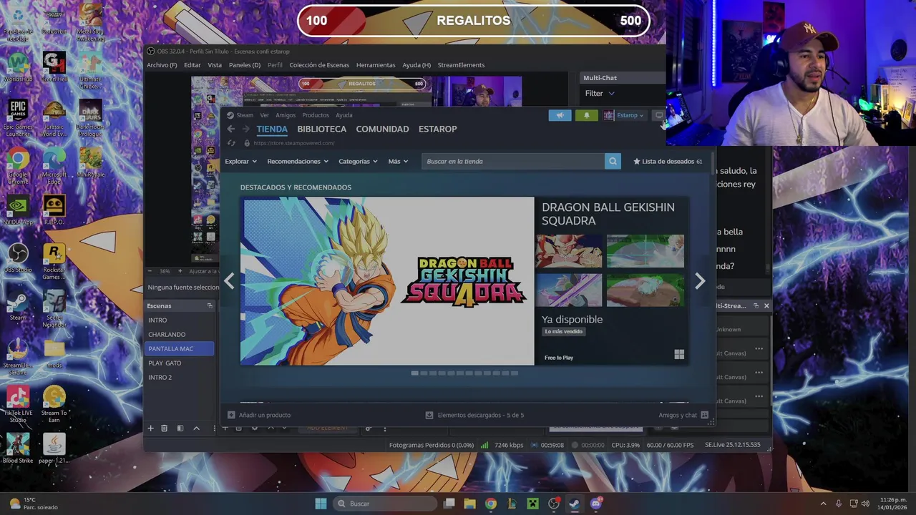The height and width of the screenshot is (515, 916).
Task: Click the Steam forward navigation arrow
Action: (245, 129)
